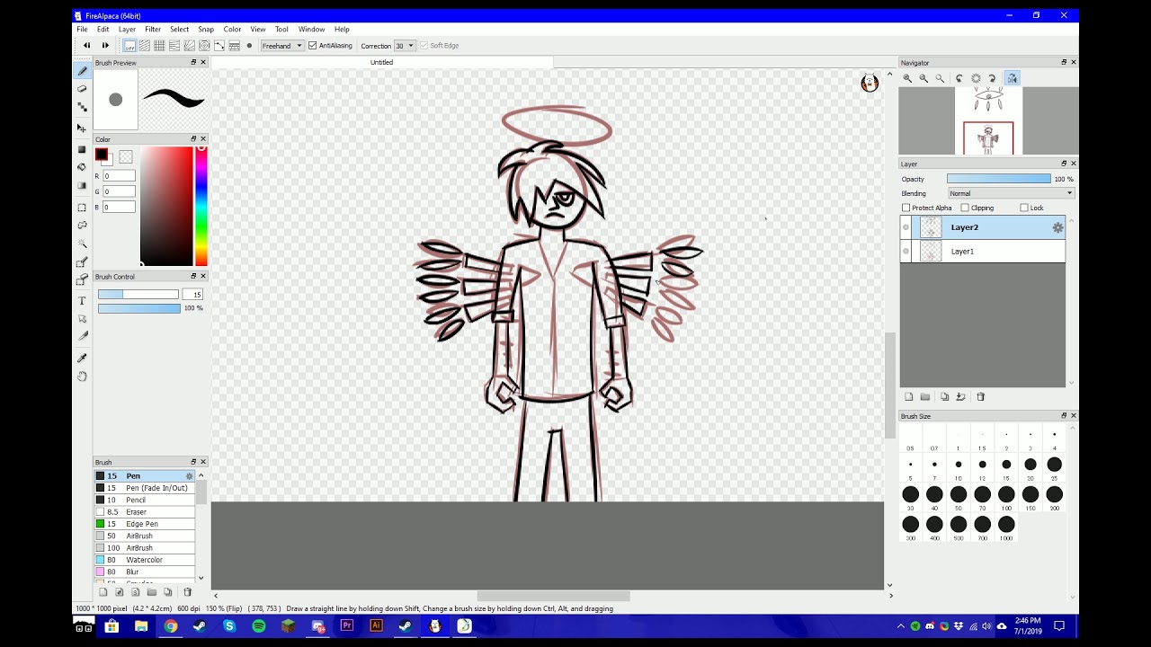Open the Snap menu
This screenshot has width=1151, height=647.
[206, 30]
